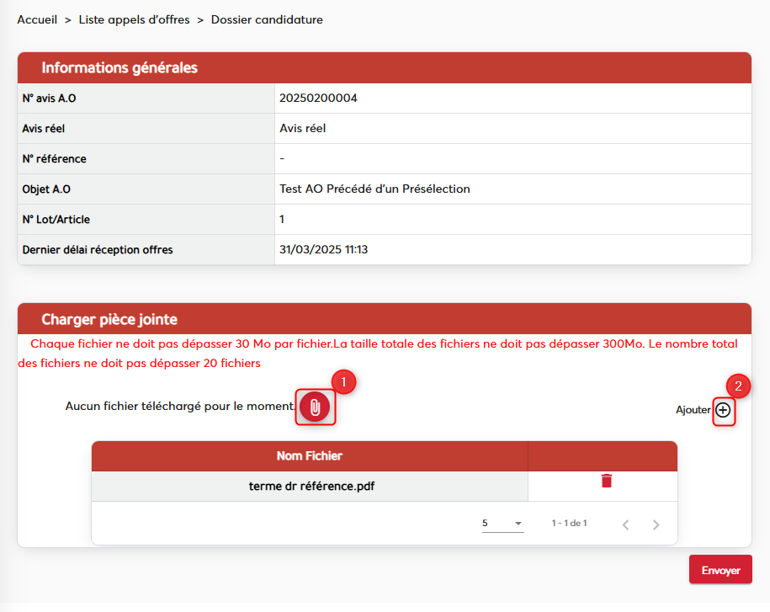Click the red badge numbered 2

738,386
